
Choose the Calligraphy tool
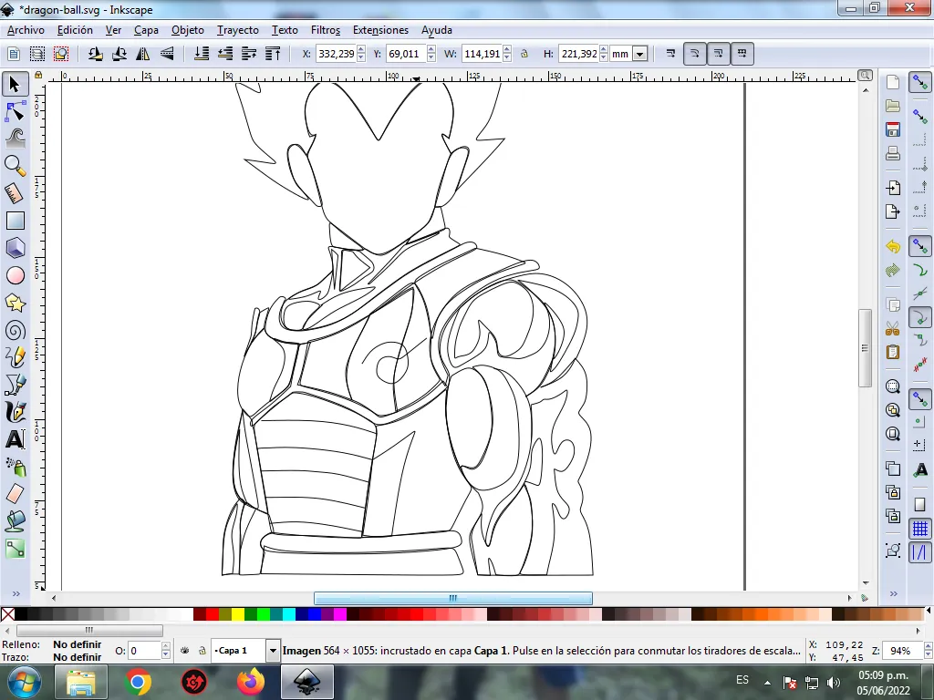tap(15, 412)
